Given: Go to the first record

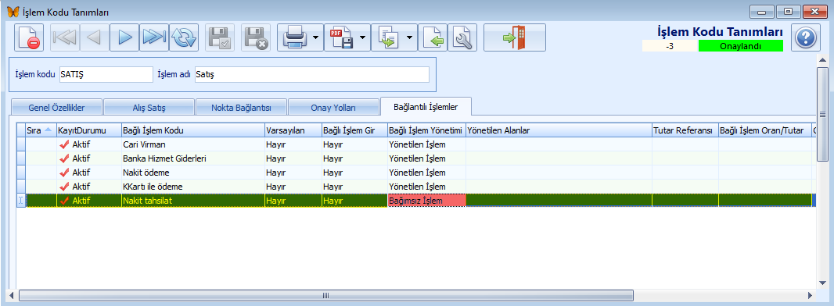Looking at the screenshot, I should tap(65, 37).
